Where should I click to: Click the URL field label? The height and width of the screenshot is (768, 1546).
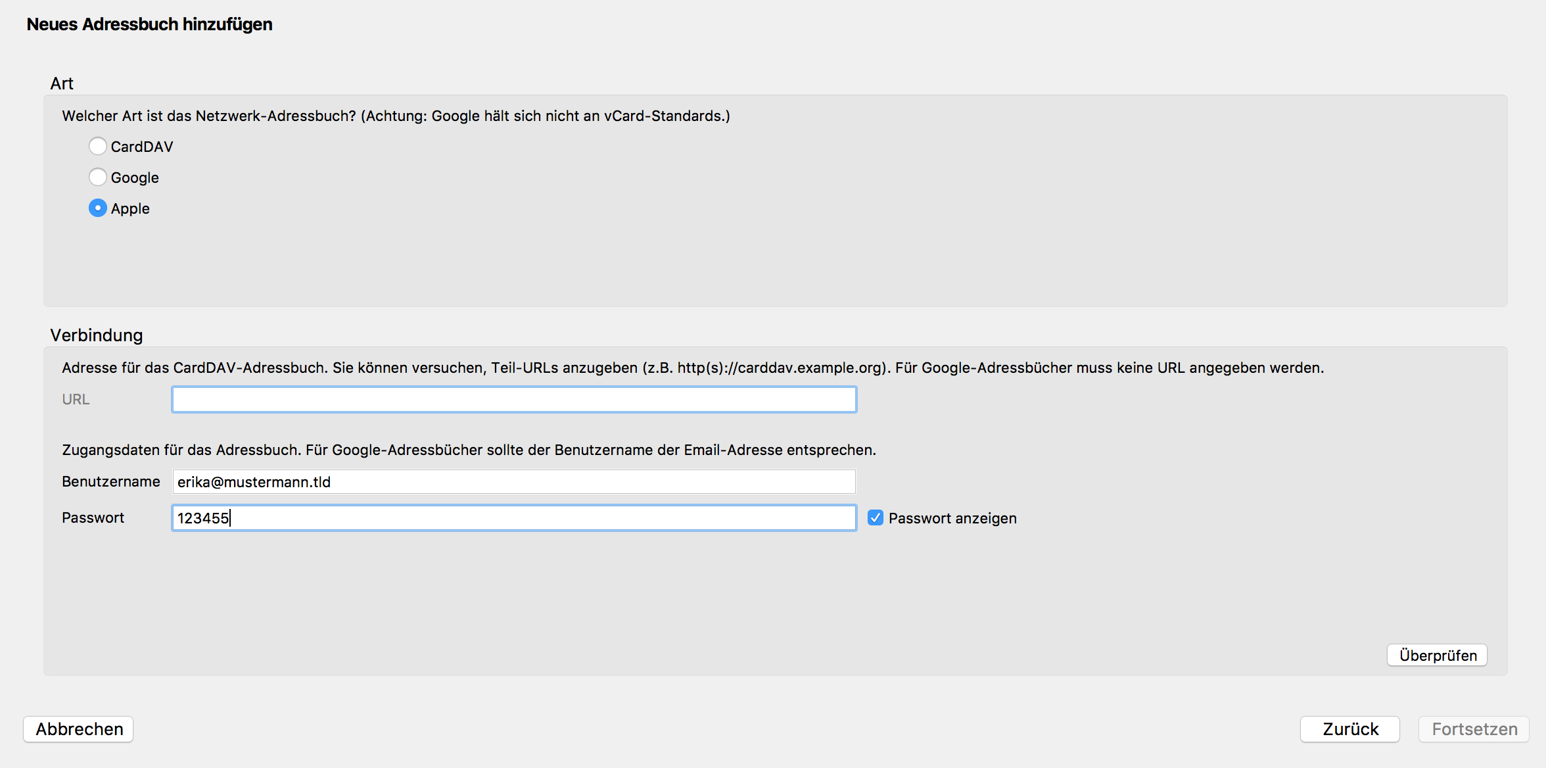coord(76,399)
